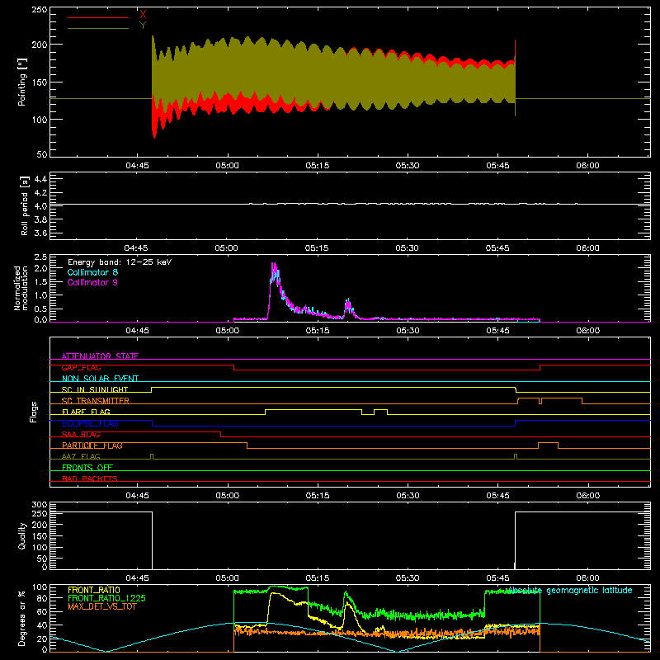Click the SAA_FLAG label

click(x=81, y=435)
